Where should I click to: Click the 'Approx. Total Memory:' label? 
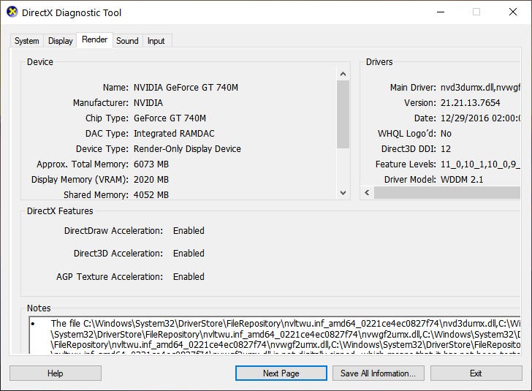[83, 164]
